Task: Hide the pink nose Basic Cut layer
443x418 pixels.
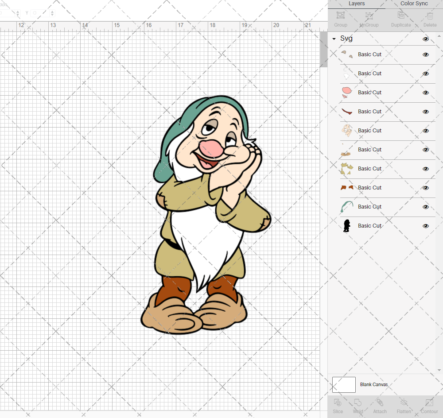Action: 426,93
